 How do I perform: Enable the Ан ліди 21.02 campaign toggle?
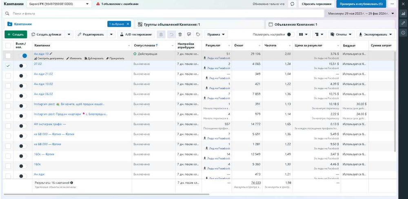(x=23, y=76)
